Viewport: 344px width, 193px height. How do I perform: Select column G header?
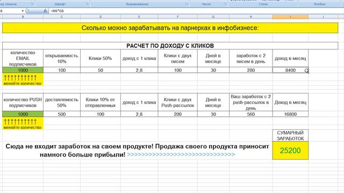[x=213, y=17]
